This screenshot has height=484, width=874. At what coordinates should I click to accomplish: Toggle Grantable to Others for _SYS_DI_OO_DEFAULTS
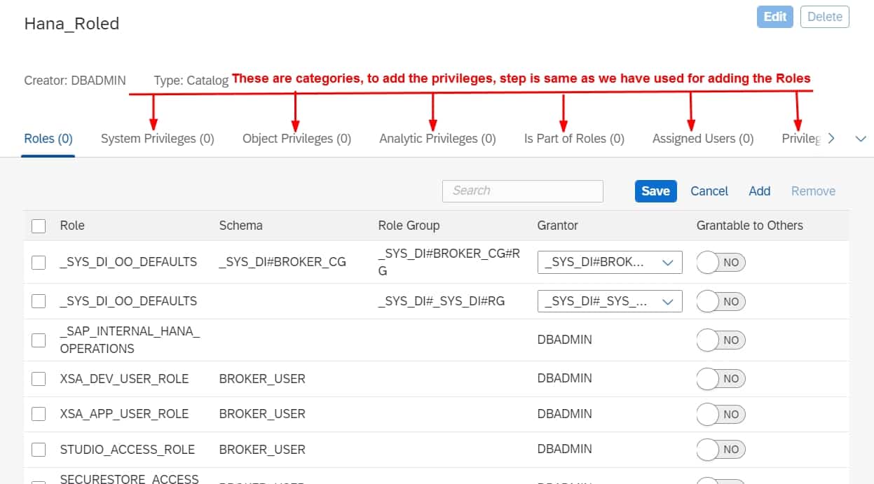click(721, 262)
